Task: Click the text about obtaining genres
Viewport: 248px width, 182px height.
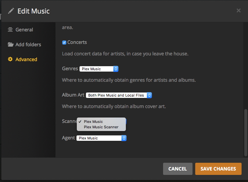Action: tap(129, 80)
